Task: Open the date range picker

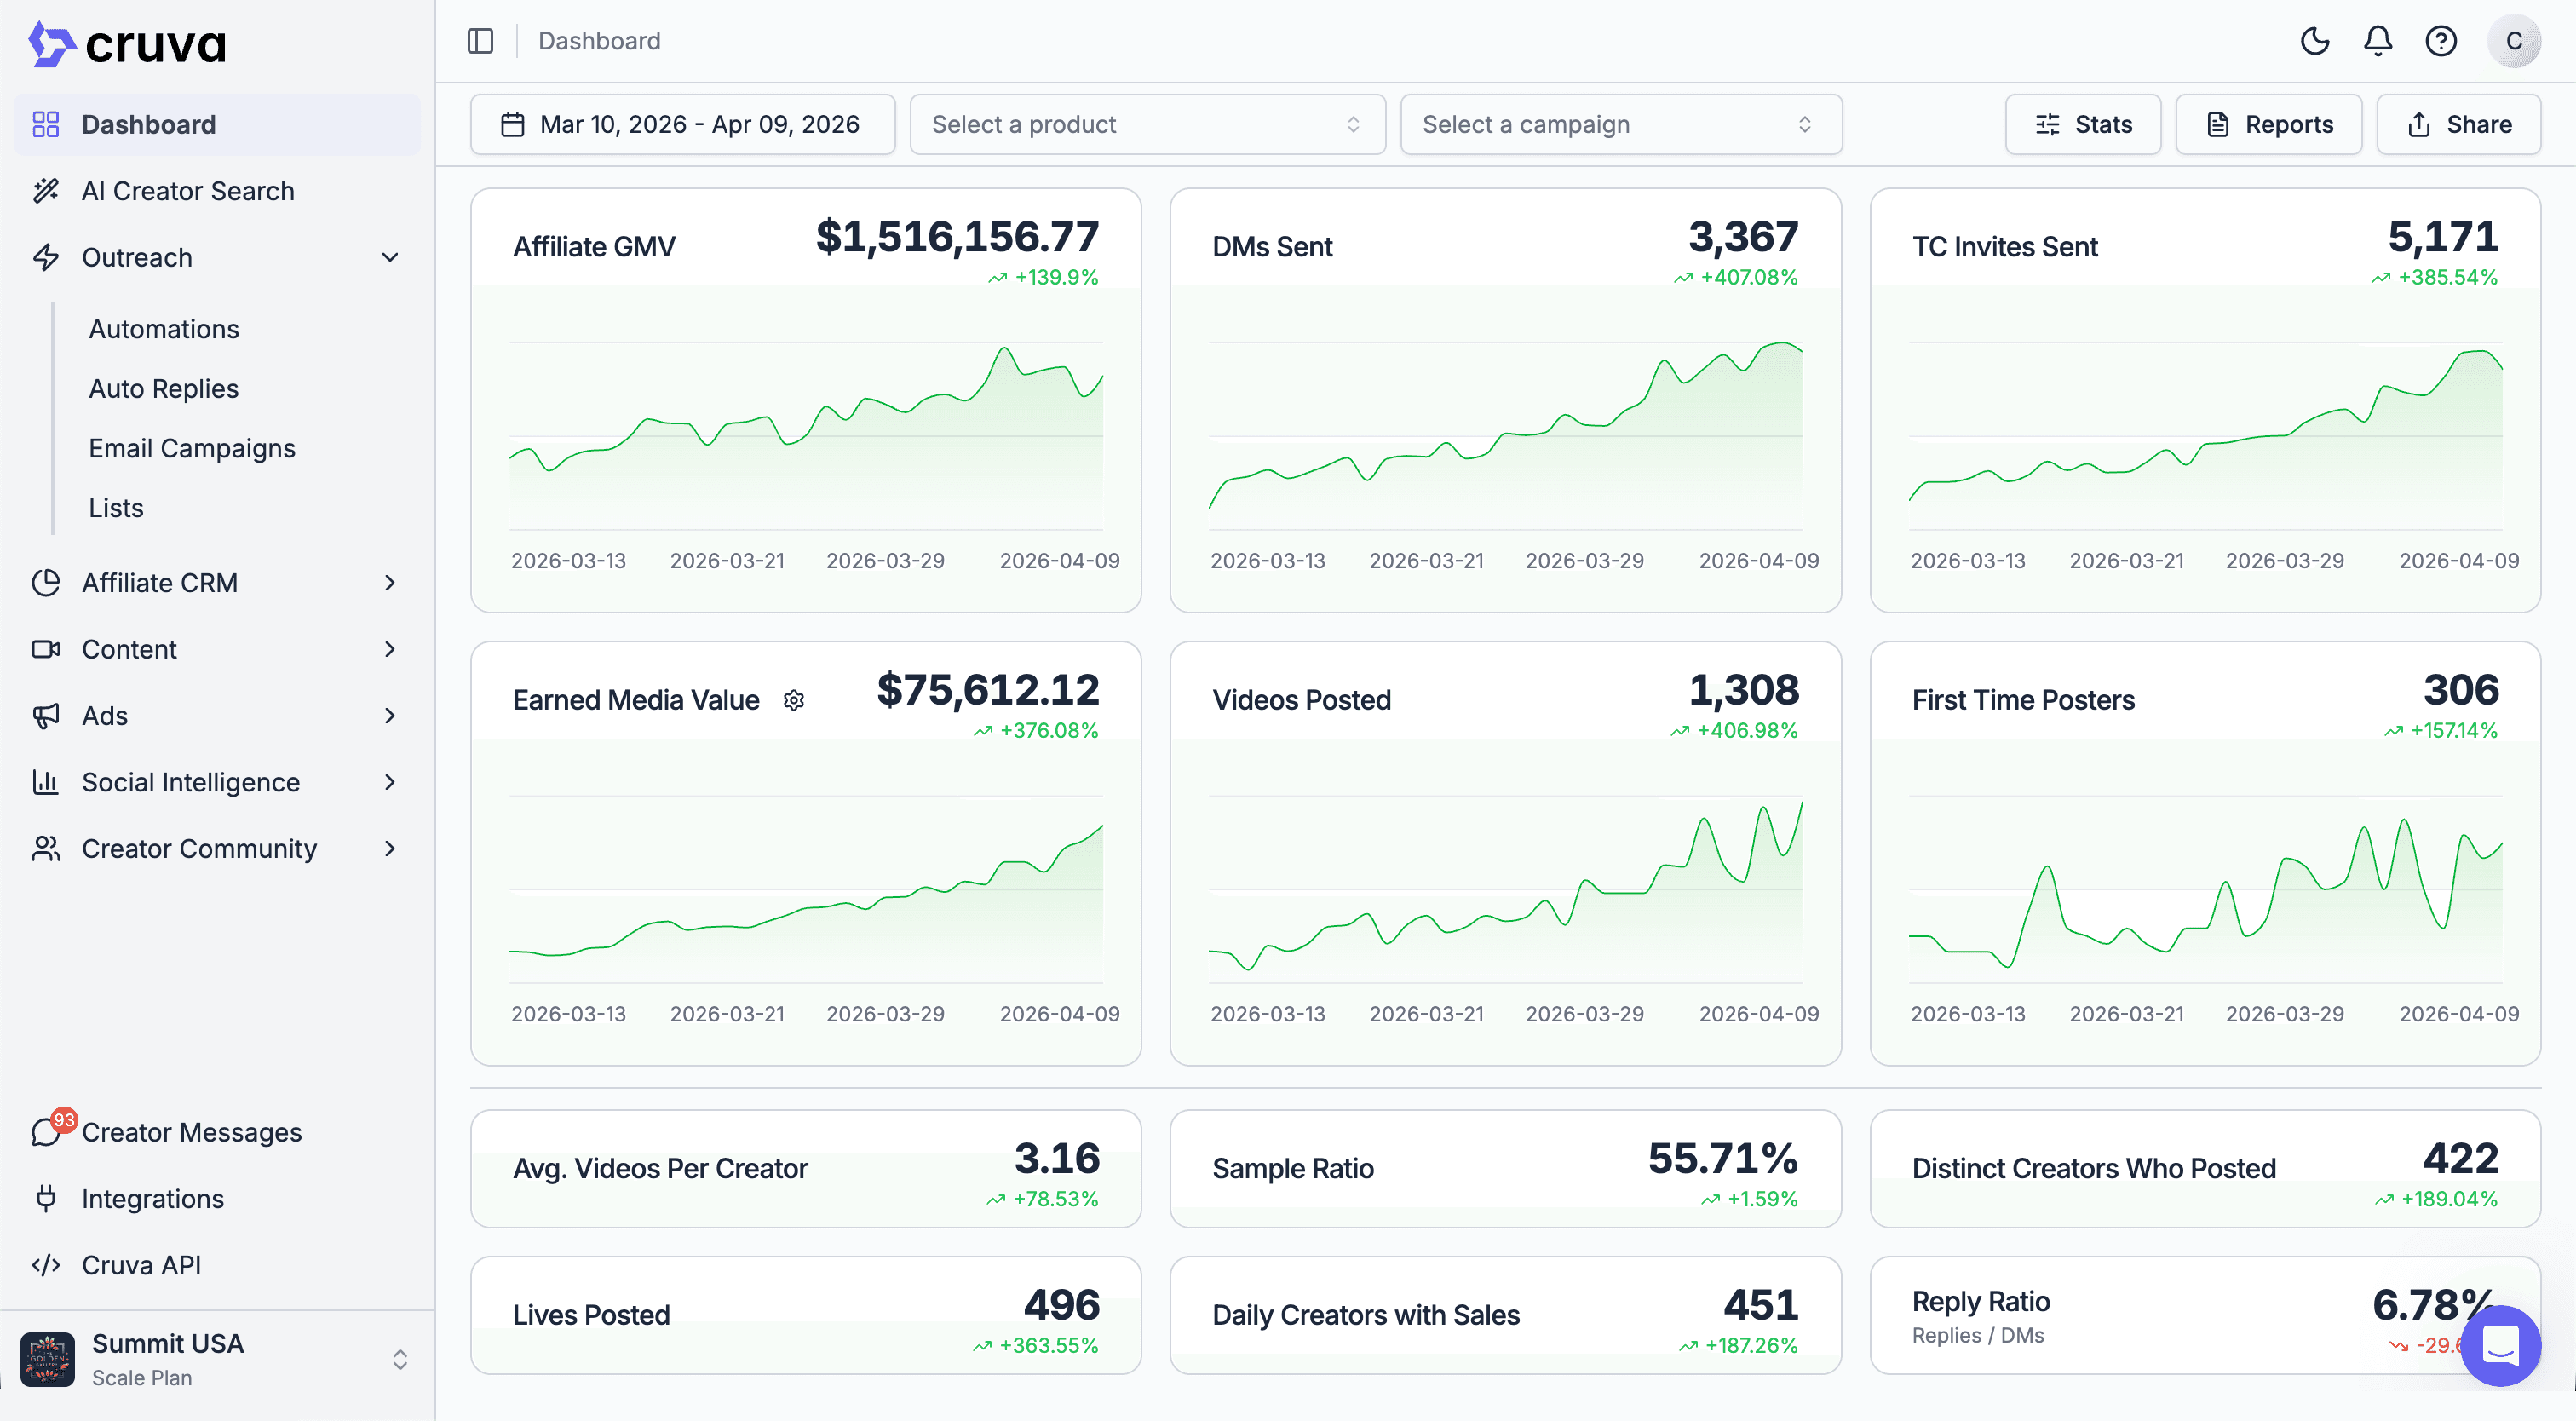Action: point(683,124)
